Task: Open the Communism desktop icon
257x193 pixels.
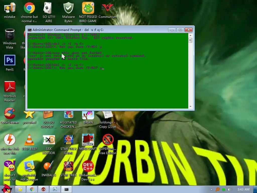Action: tap(107, 10)
